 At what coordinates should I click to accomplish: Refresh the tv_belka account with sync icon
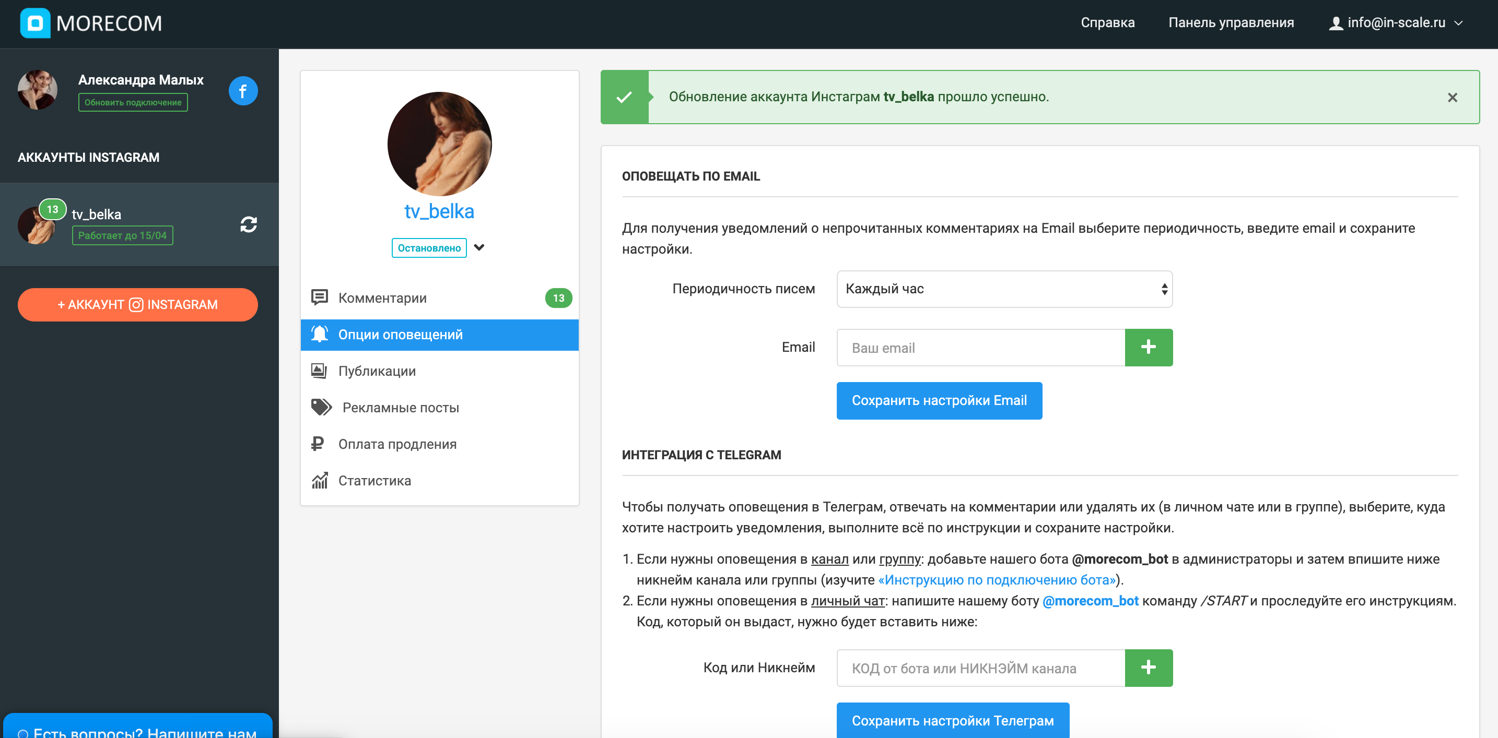pos(249,224)
